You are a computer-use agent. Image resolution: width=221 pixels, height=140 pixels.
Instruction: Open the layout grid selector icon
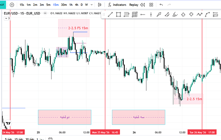tap(151, 5)
